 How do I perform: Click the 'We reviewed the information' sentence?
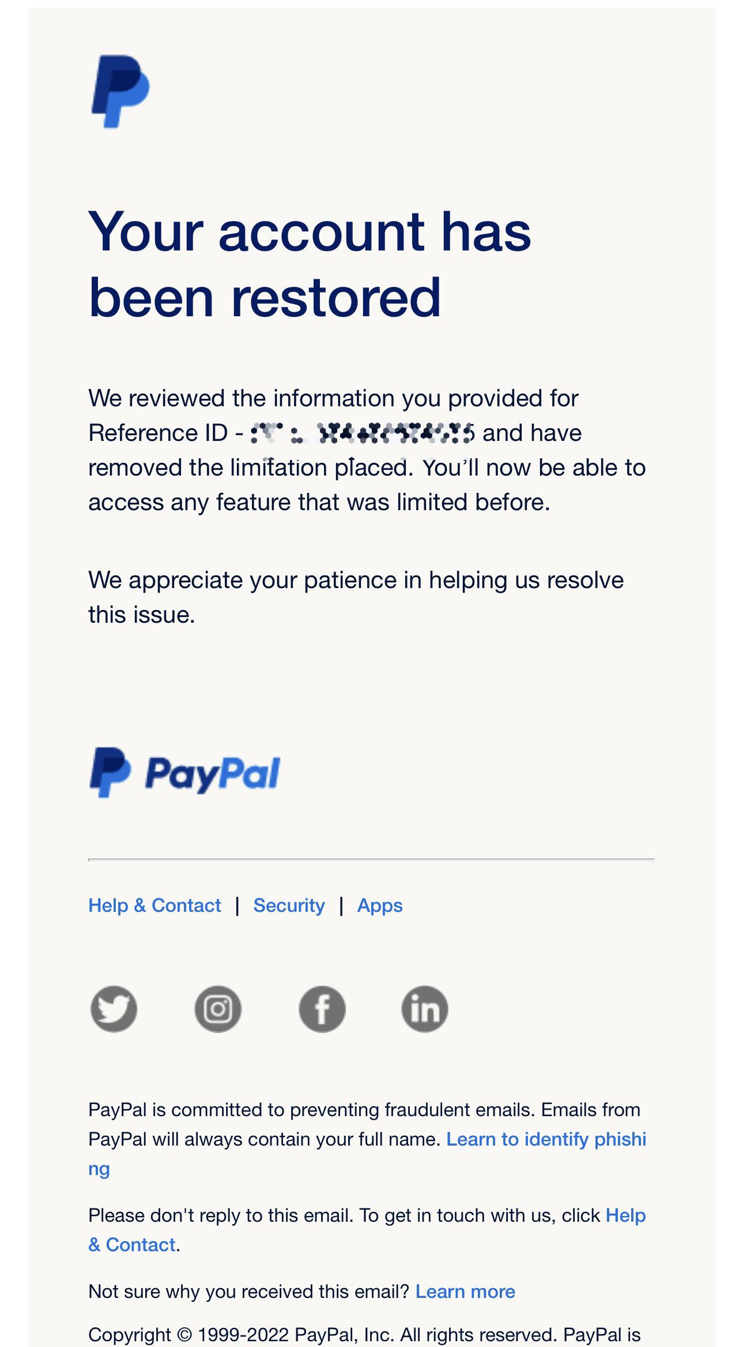click(333, 398)
